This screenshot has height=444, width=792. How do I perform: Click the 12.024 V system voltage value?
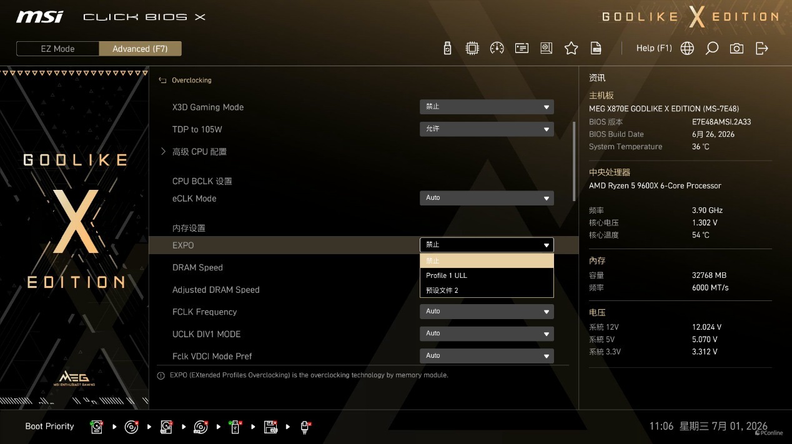[706, 327]
